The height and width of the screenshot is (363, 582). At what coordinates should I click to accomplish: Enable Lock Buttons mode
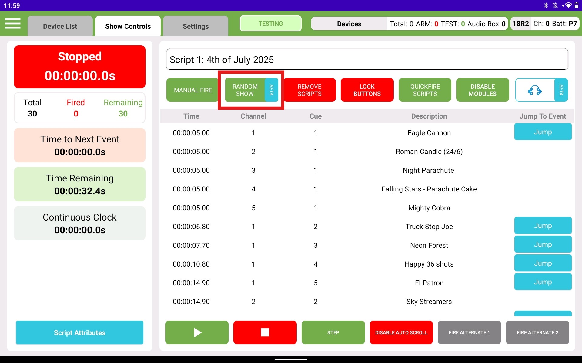(x=367, y=90)
